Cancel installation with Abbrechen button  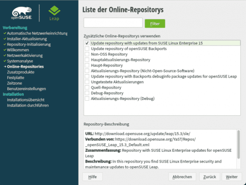pos(182,176)
